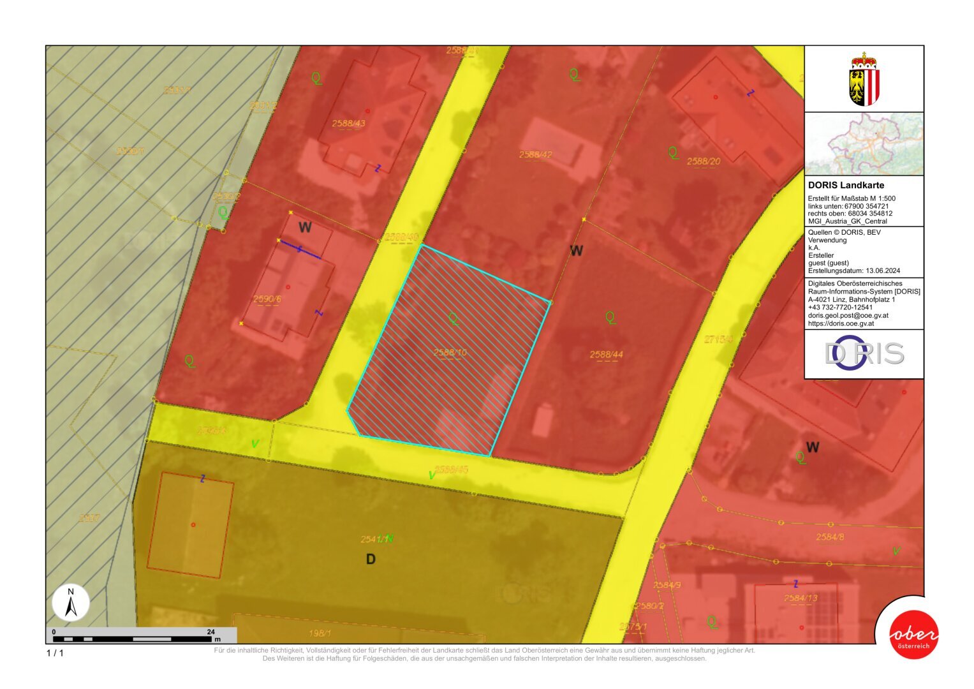Image resolution: width=974 pixels, height=689 pixels.
Task: Click the red-outlined building in parcel 2541/1
Action: (191, 525)
